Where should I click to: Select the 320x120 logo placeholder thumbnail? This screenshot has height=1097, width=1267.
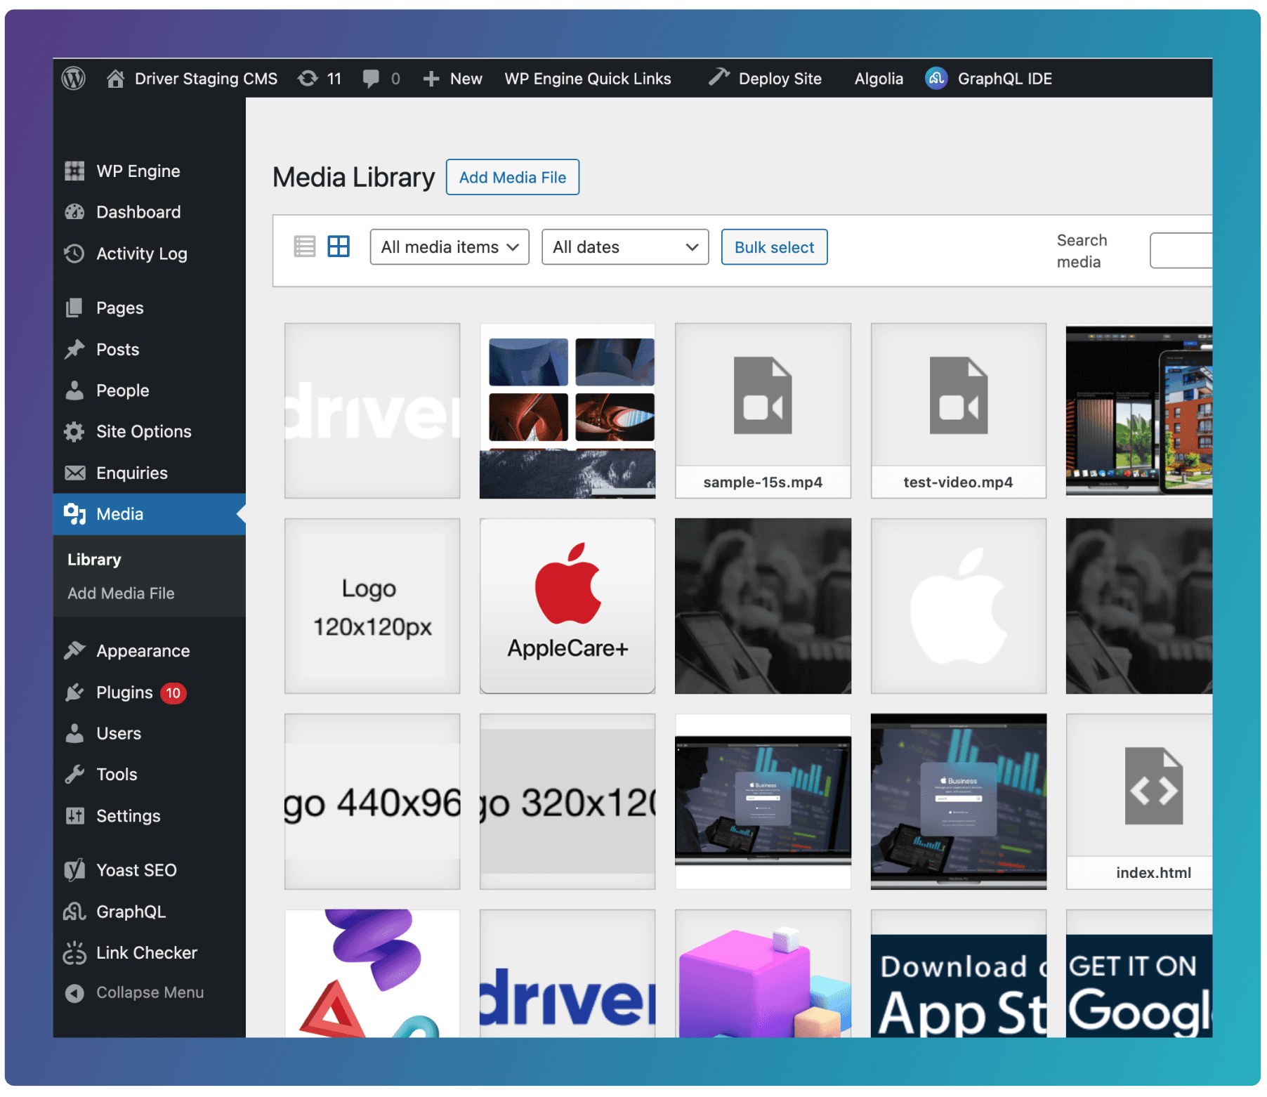567,801
